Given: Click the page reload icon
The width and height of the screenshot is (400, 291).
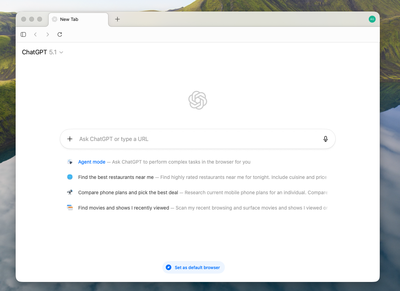Looking at the screenshot, I should 59,34.
